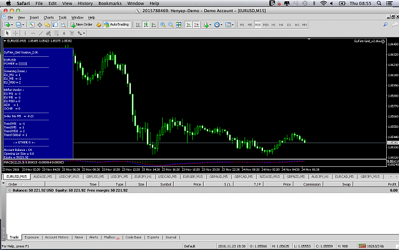
Task: Switch chart to bar chart style
Action: (x=138, y=25)
